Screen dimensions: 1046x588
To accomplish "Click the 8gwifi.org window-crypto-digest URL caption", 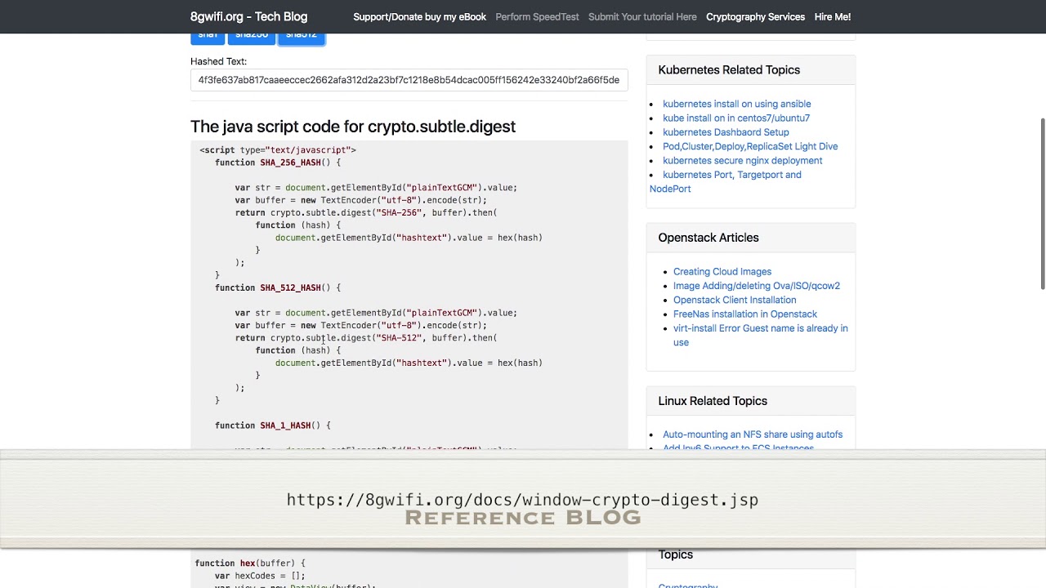I will click(x=522, y=500).
